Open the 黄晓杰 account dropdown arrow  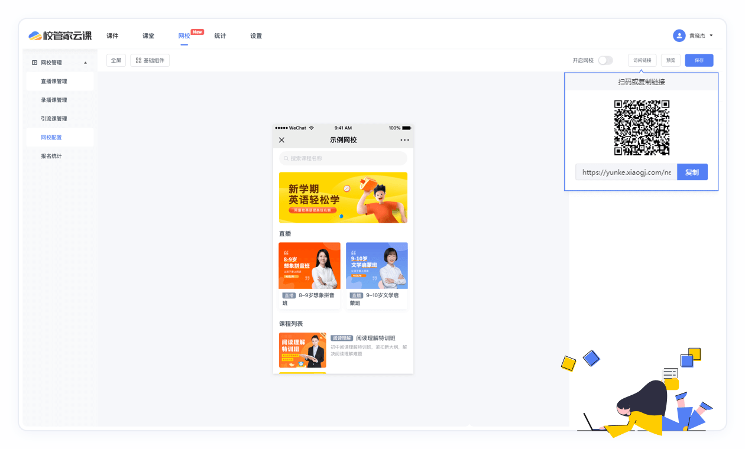point(711,35)
